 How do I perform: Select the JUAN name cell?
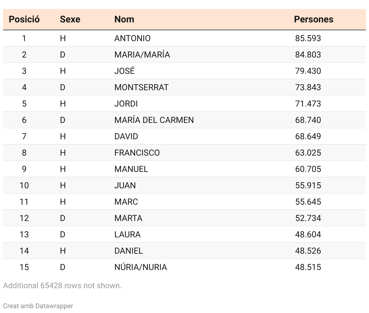[x=125, y=186]
